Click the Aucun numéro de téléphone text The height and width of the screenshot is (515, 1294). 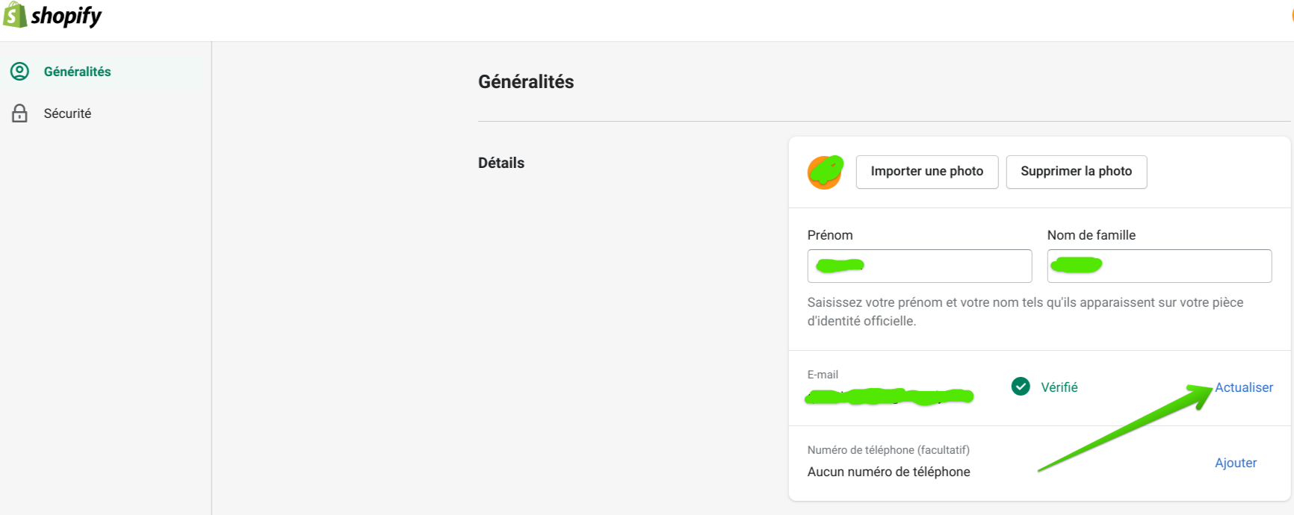(888, 472)
